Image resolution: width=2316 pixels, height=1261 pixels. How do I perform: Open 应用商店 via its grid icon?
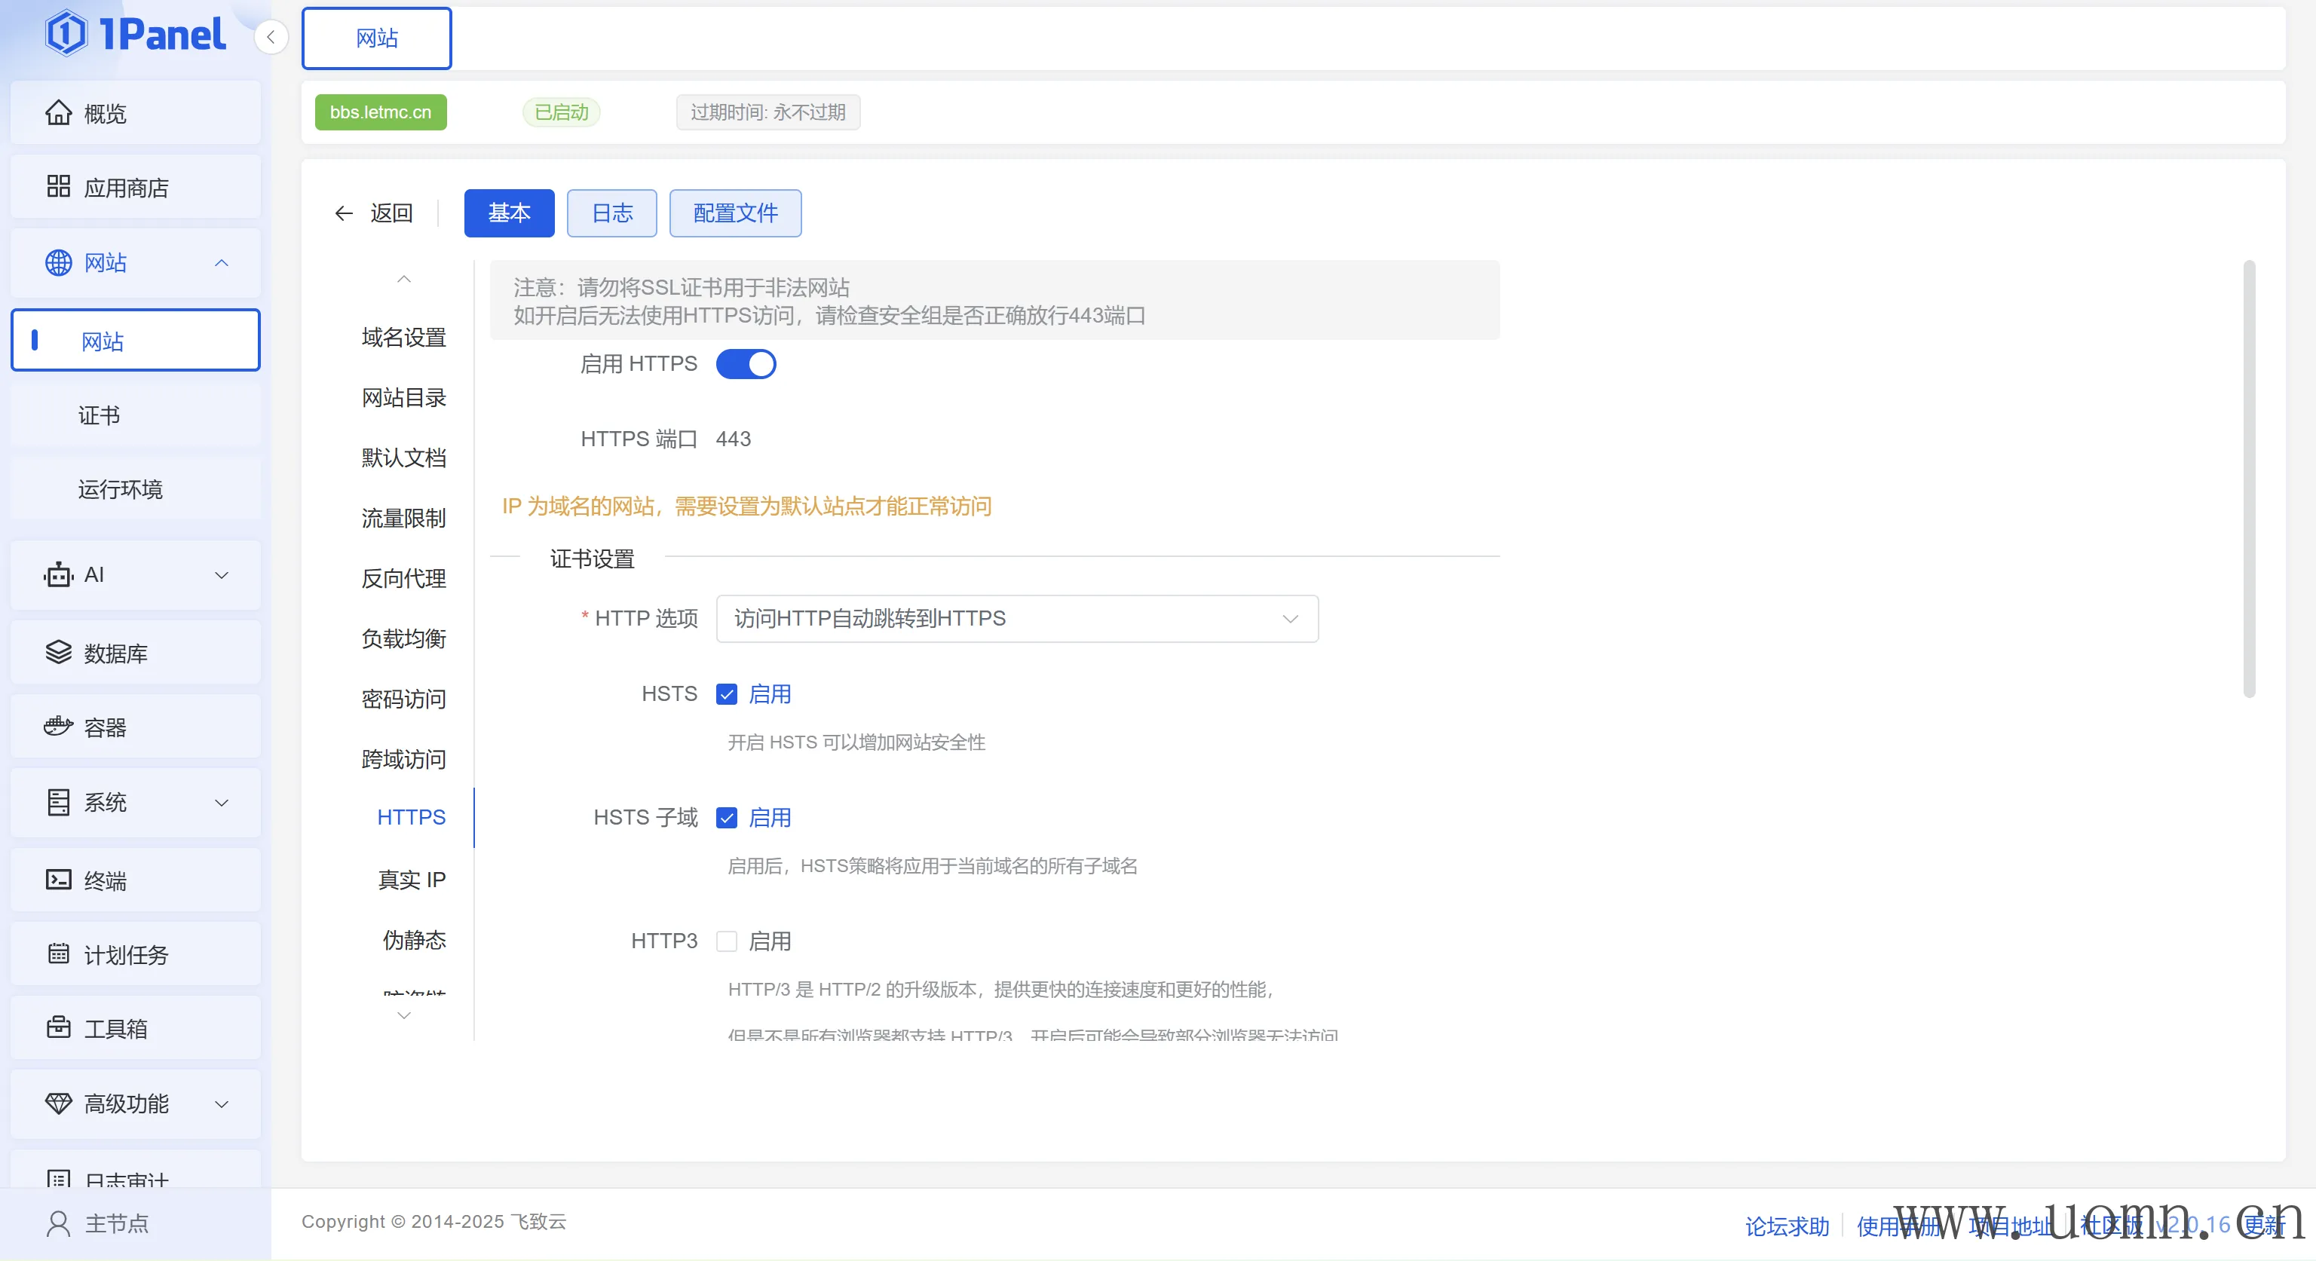(x=59, y=187)
